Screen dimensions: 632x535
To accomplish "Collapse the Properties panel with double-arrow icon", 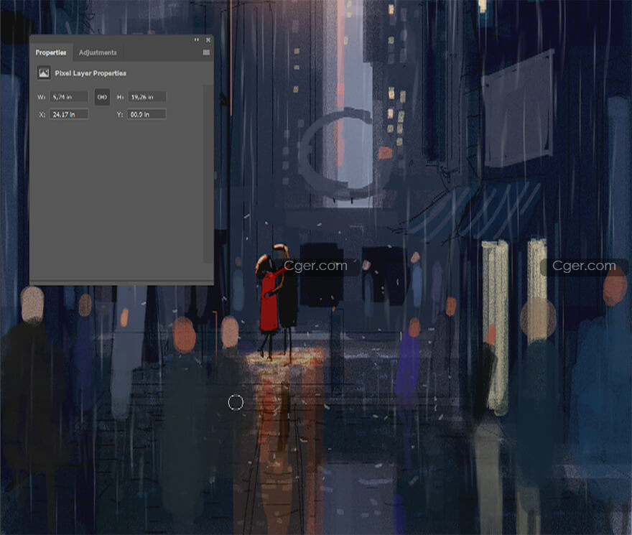I will point(196,39).
